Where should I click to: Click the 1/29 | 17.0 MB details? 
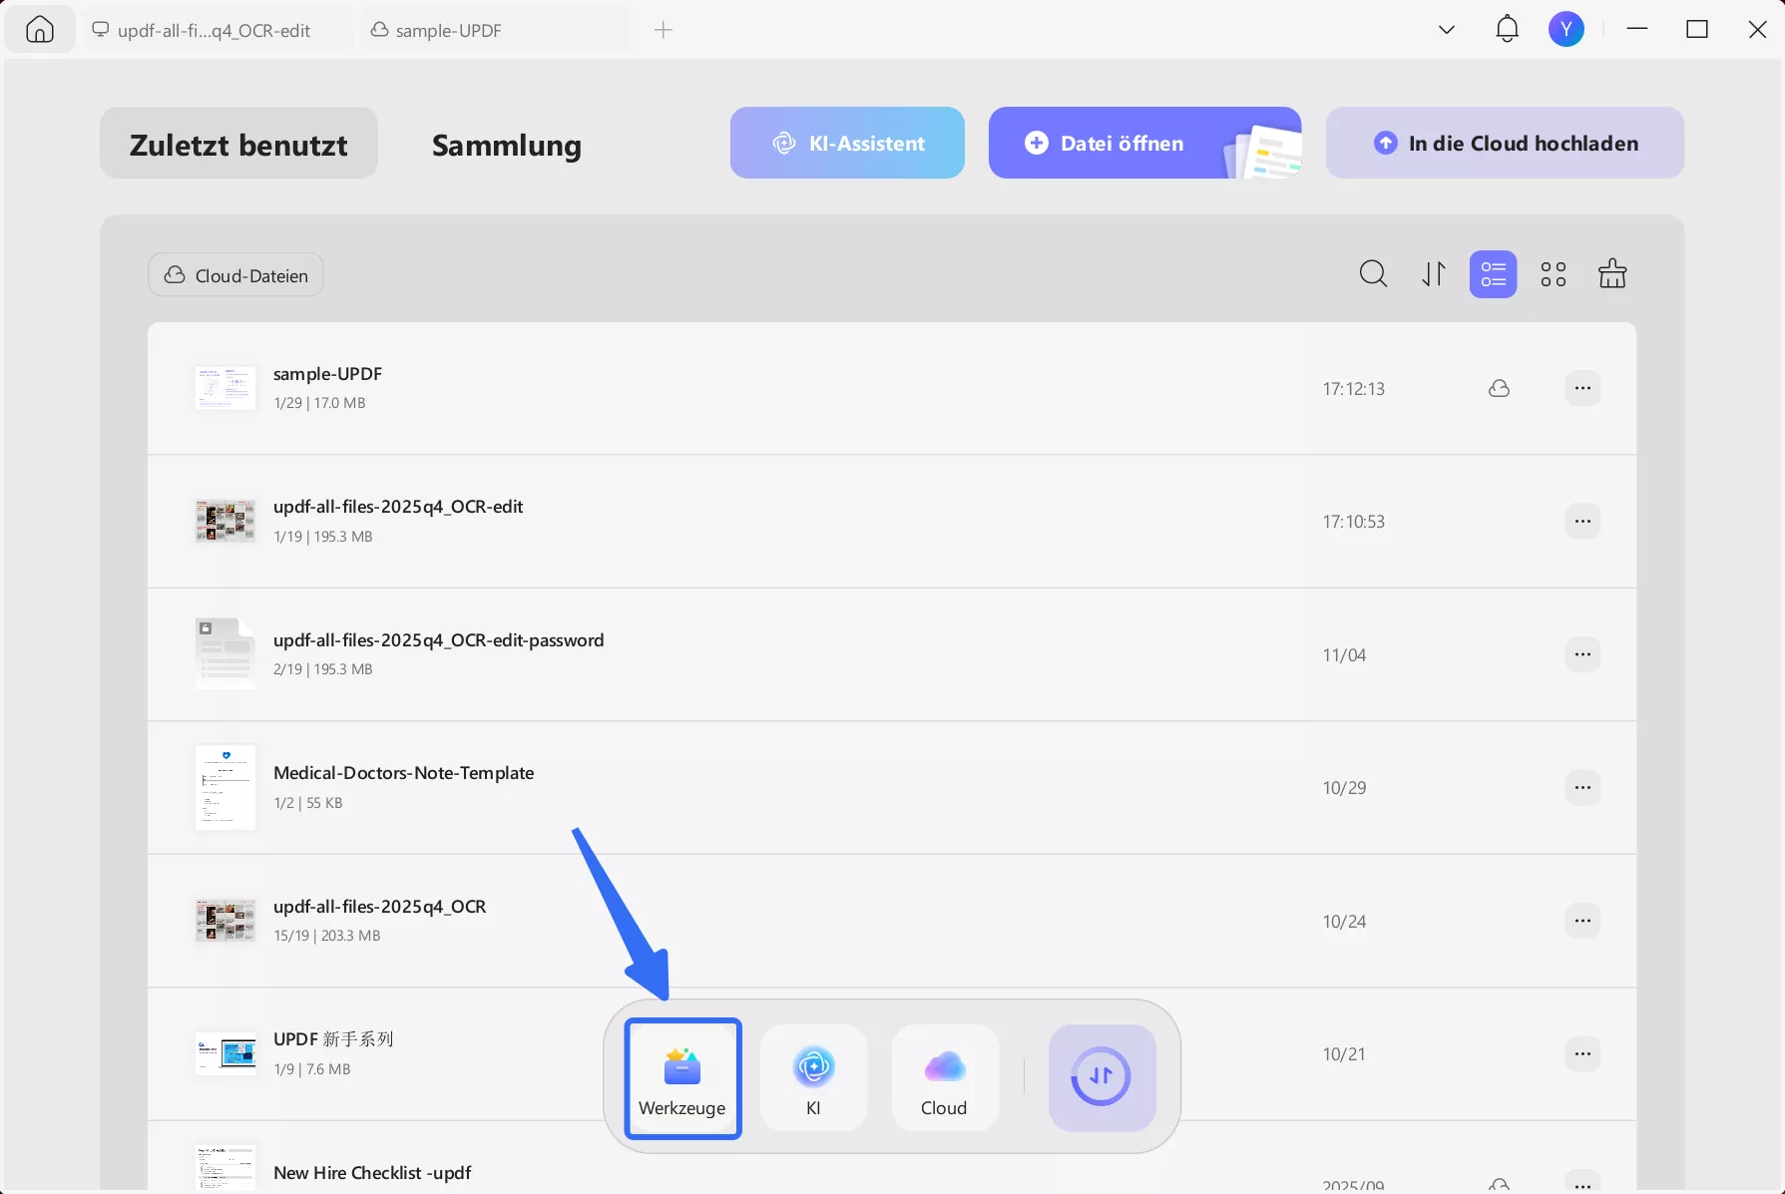[x=319, y=403]
